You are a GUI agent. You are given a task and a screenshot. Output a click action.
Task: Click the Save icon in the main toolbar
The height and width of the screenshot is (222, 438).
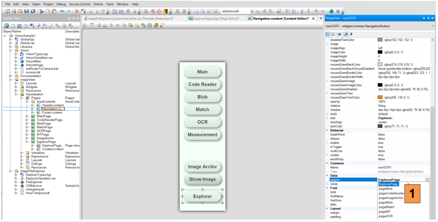(26, 11)
